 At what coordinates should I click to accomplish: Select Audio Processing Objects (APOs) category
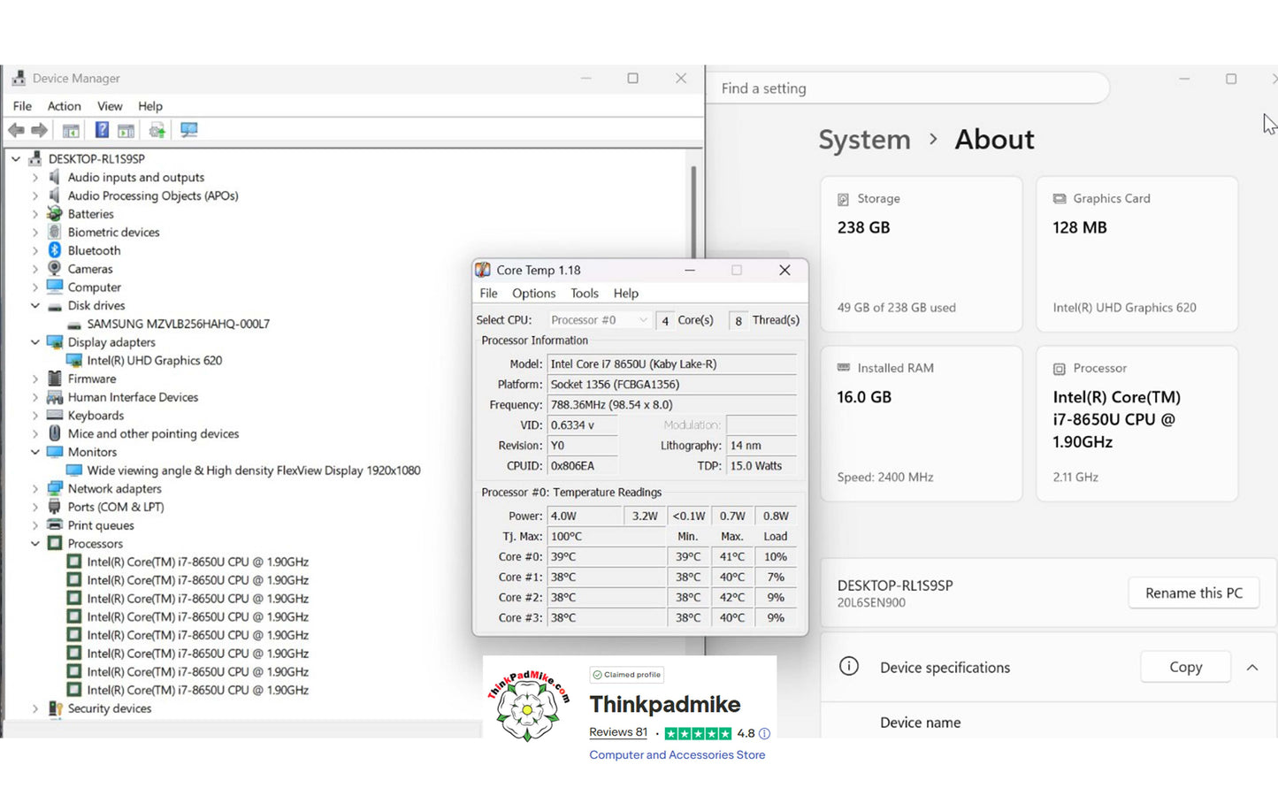(x=153, y=195)
